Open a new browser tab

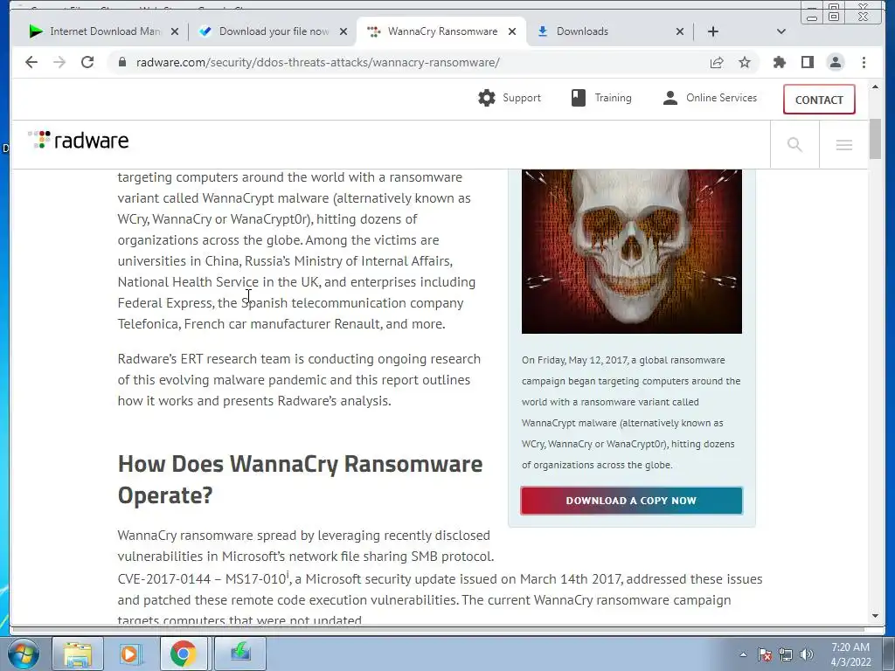(x=713, y=31)
